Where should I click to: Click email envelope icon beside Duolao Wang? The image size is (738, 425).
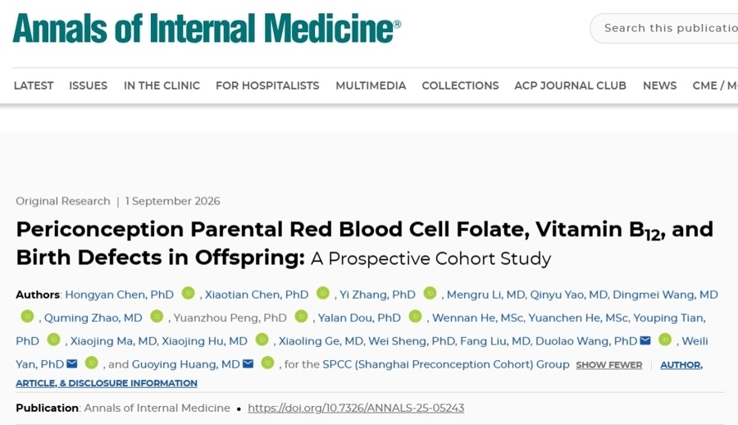[x=645, y=340]
